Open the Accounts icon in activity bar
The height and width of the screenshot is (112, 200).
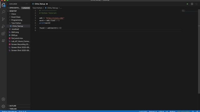(3, 99)
